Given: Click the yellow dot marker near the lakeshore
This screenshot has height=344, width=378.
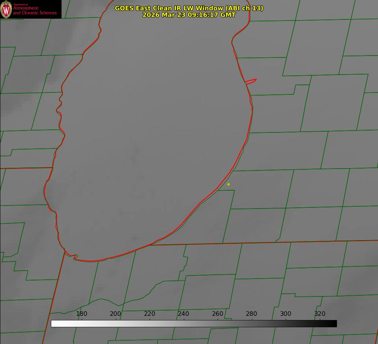Looking at the screenshot, I should coord(229,184).
